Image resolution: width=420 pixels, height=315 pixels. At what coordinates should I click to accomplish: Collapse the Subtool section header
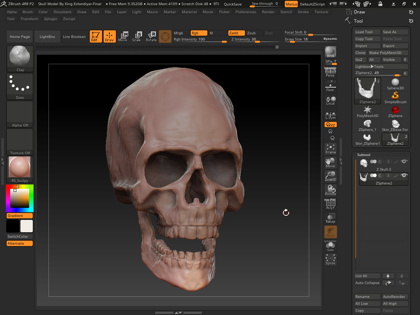tap(364, 155)
